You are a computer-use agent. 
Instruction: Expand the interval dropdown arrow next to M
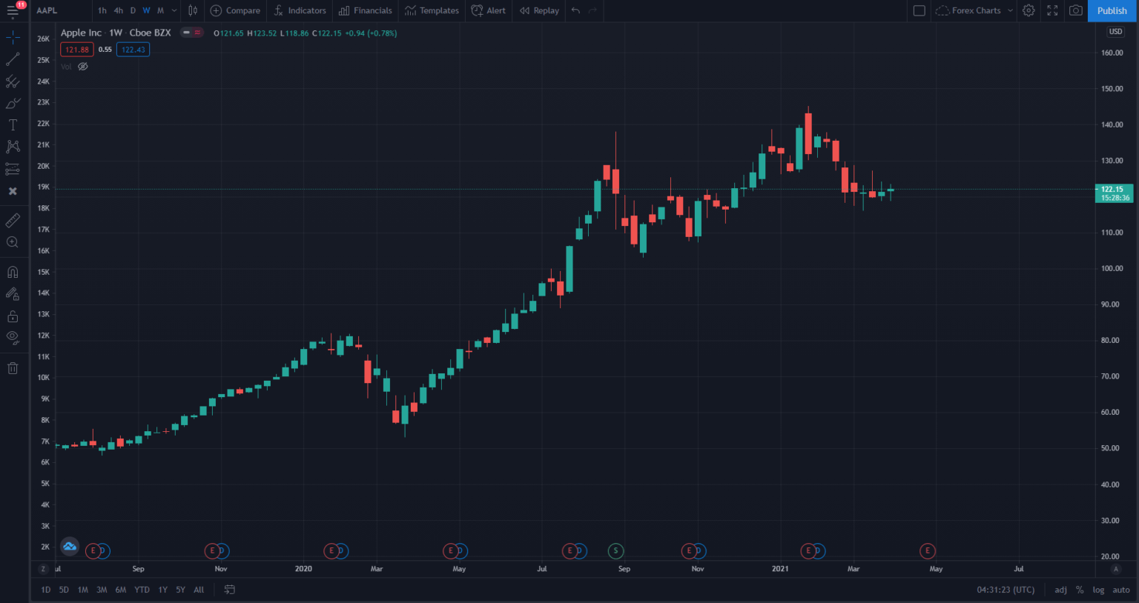pyautogui.click(x=173, y=10)
